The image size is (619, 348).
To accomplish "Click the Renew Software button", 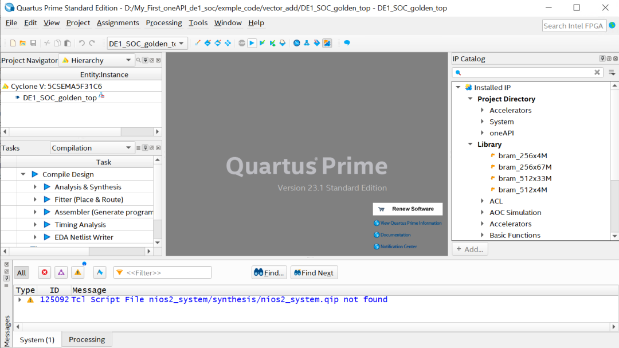I will point(408,209).
